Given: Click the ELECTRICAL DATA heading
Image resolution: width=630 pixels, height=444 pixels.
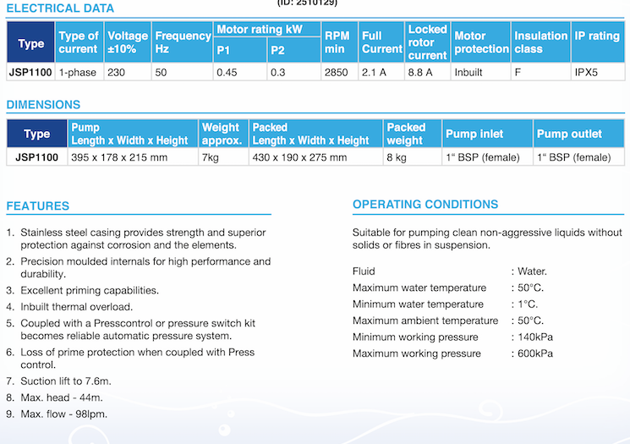Looking at the screenshot, I should pos(60,8).
